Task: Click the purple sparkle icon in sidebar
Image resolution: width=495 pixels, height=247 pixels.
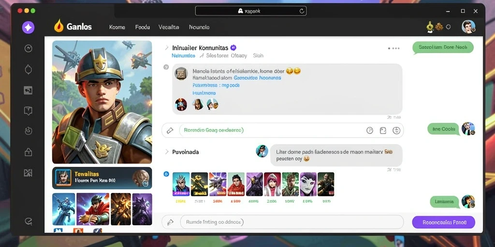Action: [x=28, y=27]
